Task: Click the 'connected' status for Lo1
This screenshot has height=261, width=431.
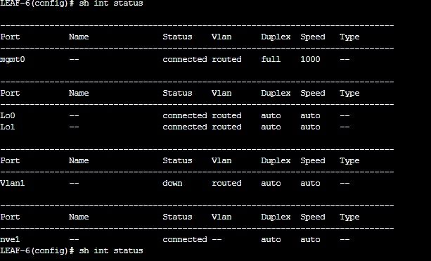Action: (185, 127)
